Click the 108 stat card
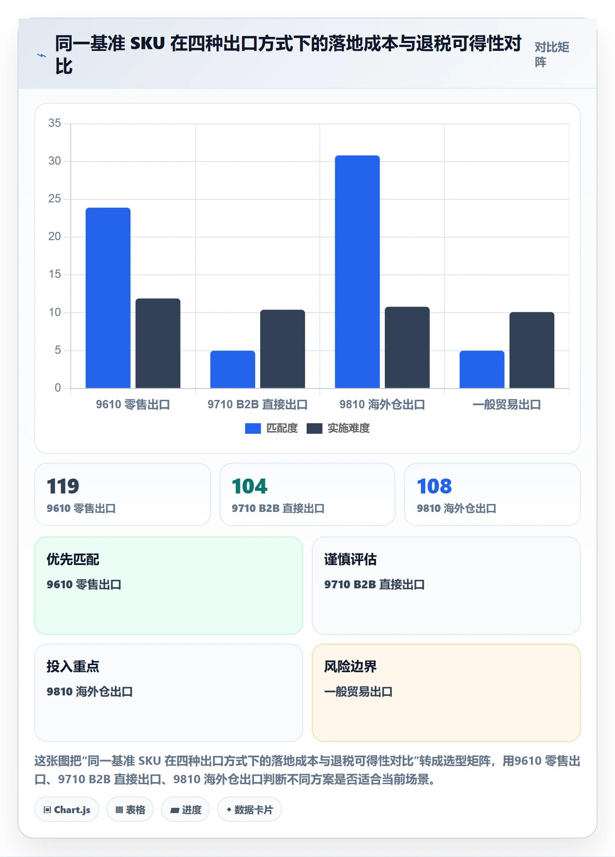 pos(492,494)
